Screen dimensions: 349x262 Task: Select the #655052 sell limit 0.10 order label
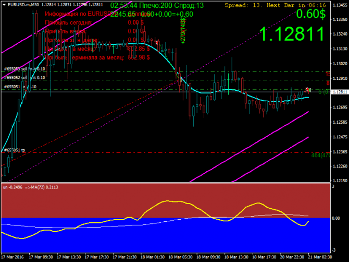24,78
